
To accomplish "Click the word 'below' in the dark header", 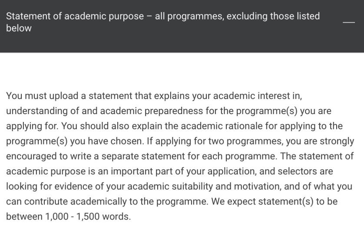I will pos(19,28).
